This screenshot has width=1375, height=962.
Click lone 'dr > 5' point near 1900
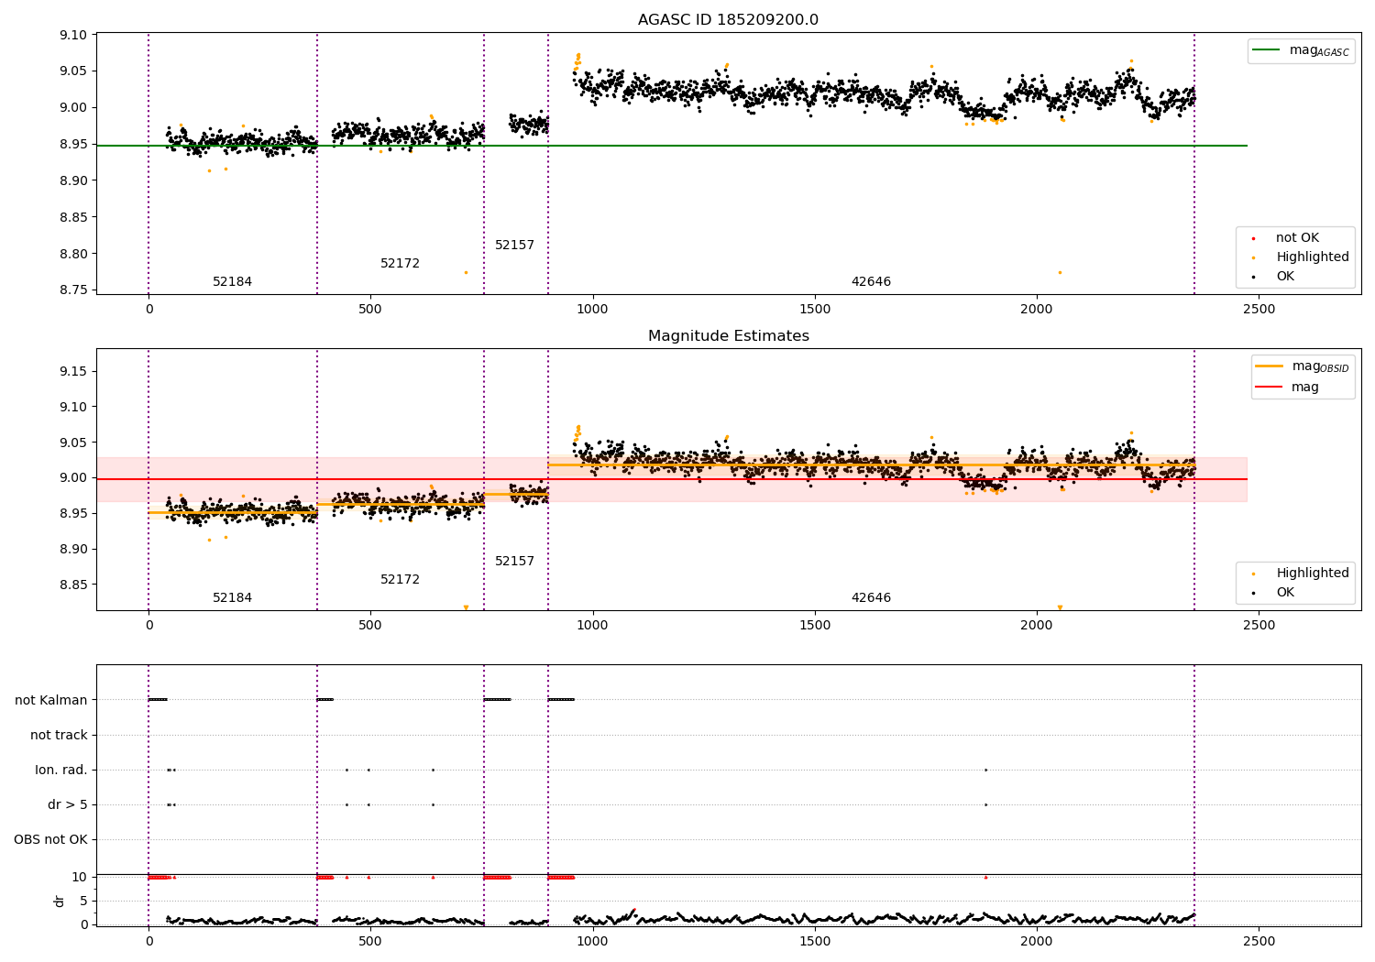pos(985,805)
